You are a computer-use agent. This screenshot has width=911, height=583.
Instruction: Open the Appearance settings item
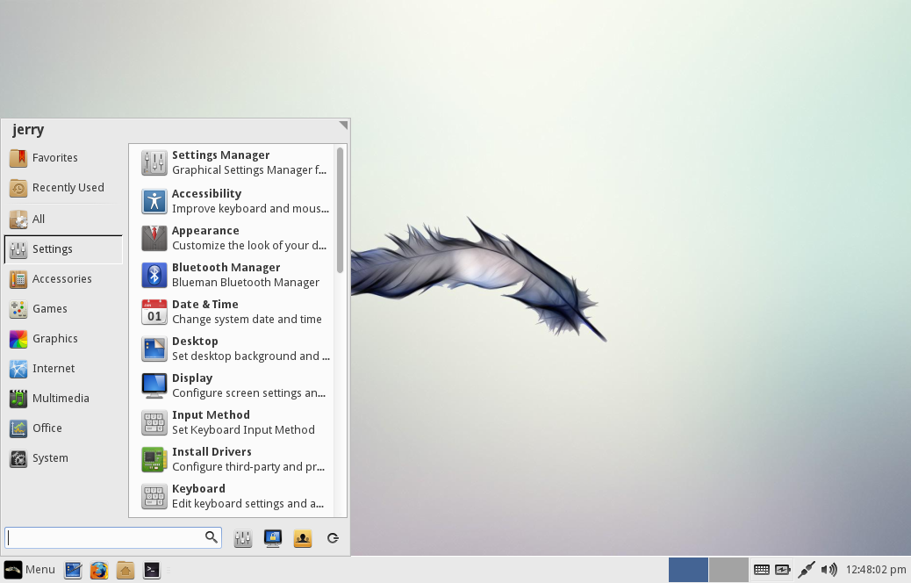[234, 238]
